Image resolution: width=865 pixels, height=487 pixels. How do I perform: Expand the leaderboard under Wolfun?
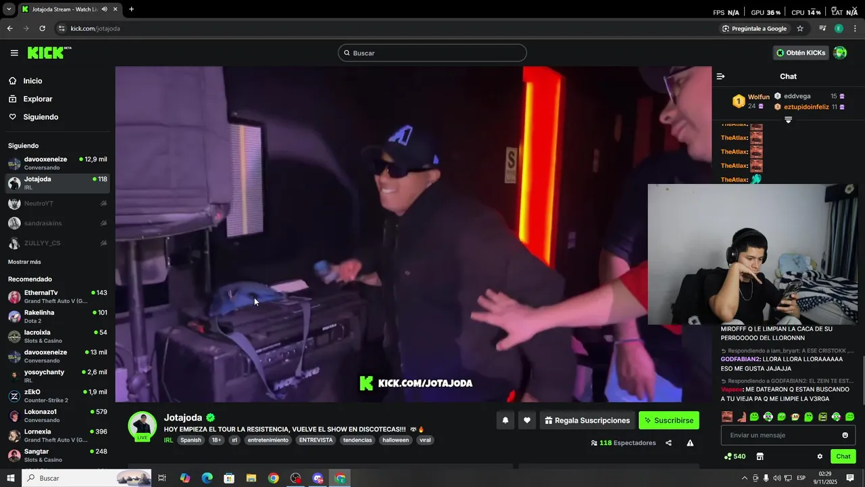coord(788,120)
